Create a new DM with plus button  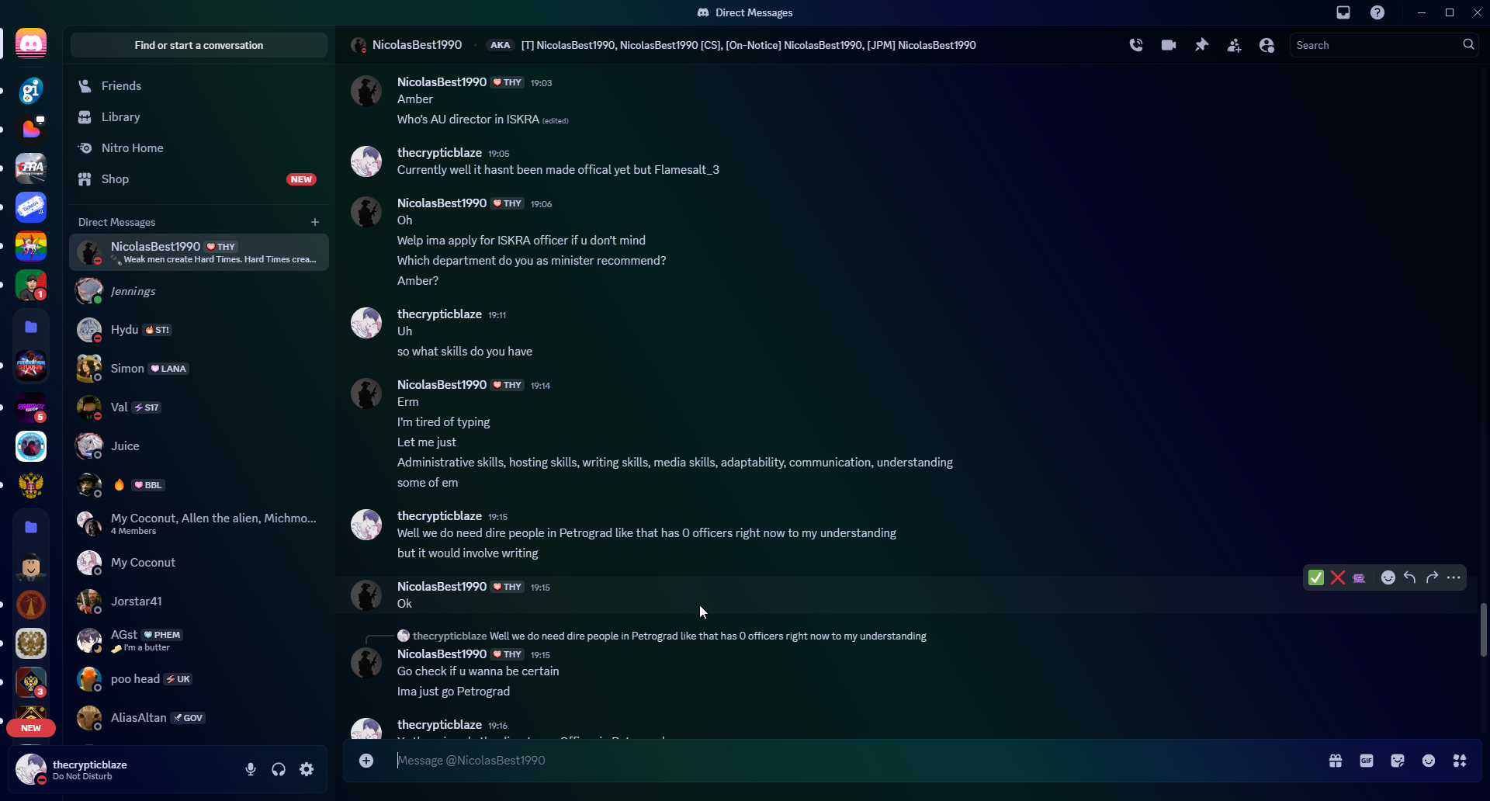pos(315,222)
